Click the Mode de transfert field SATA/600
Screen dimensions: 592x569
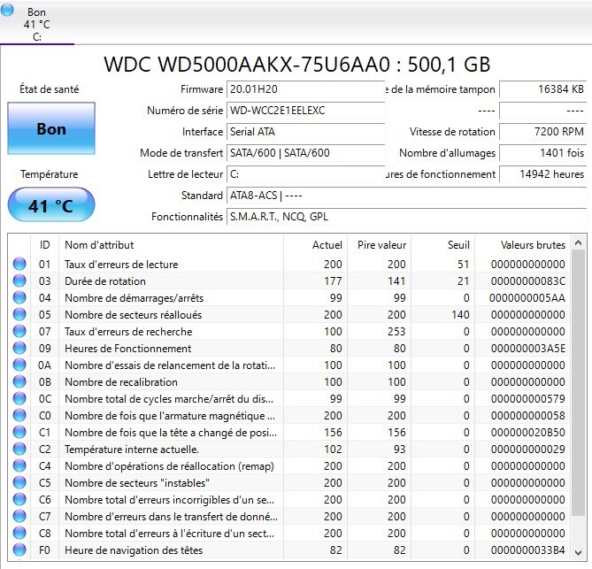click(x=305, y=152)
